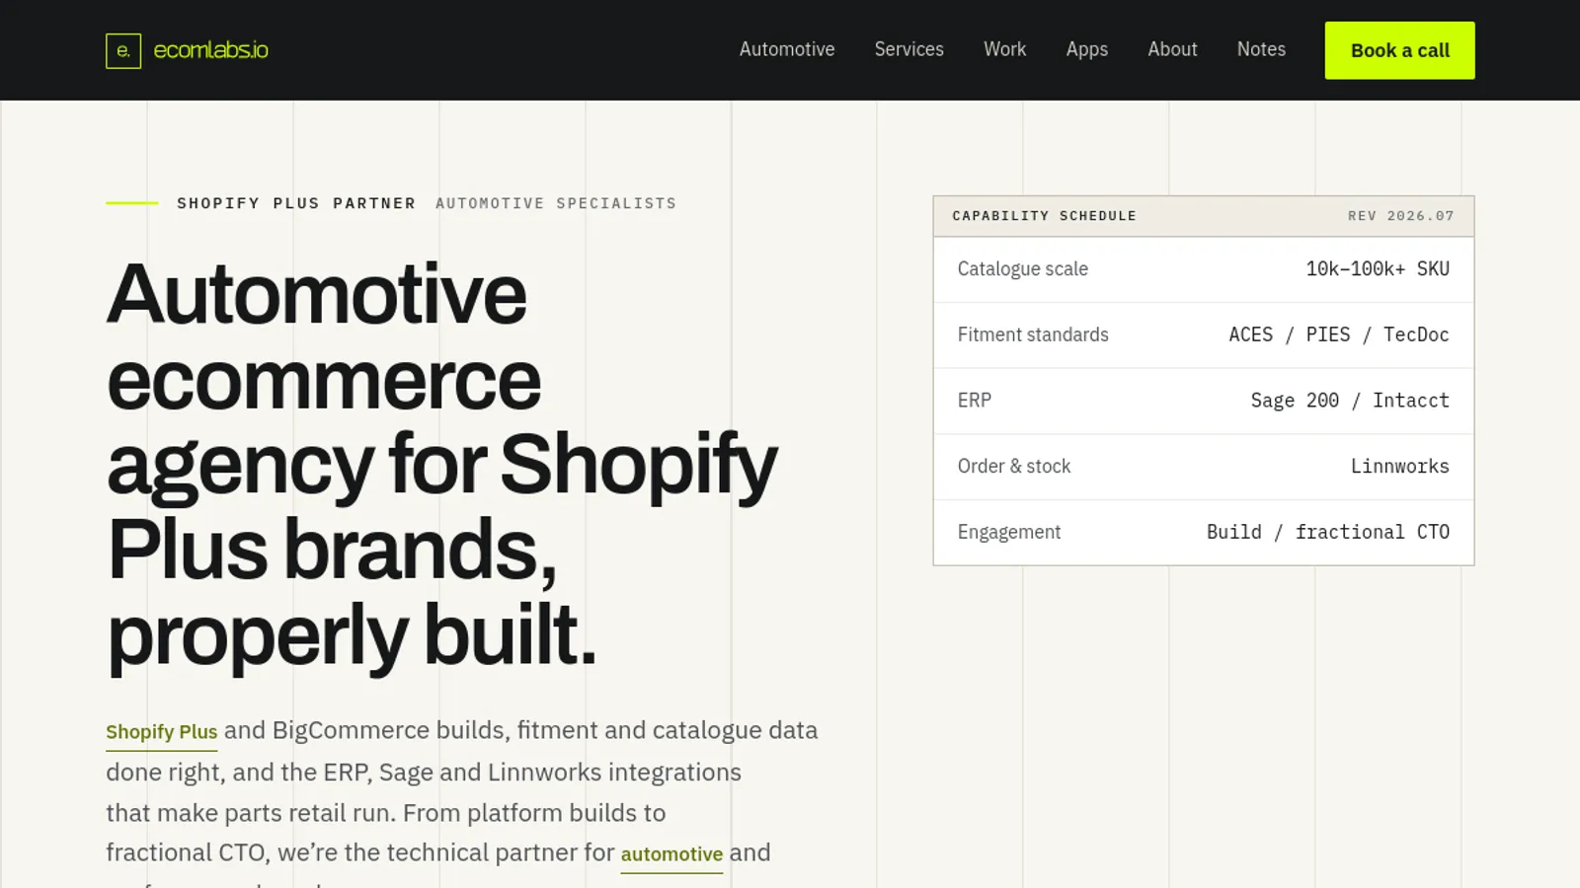Click the 'Build / fractional CTO' value
Image resolution: width=1580 pixels, height=888 pixels.
[1328, 532]
